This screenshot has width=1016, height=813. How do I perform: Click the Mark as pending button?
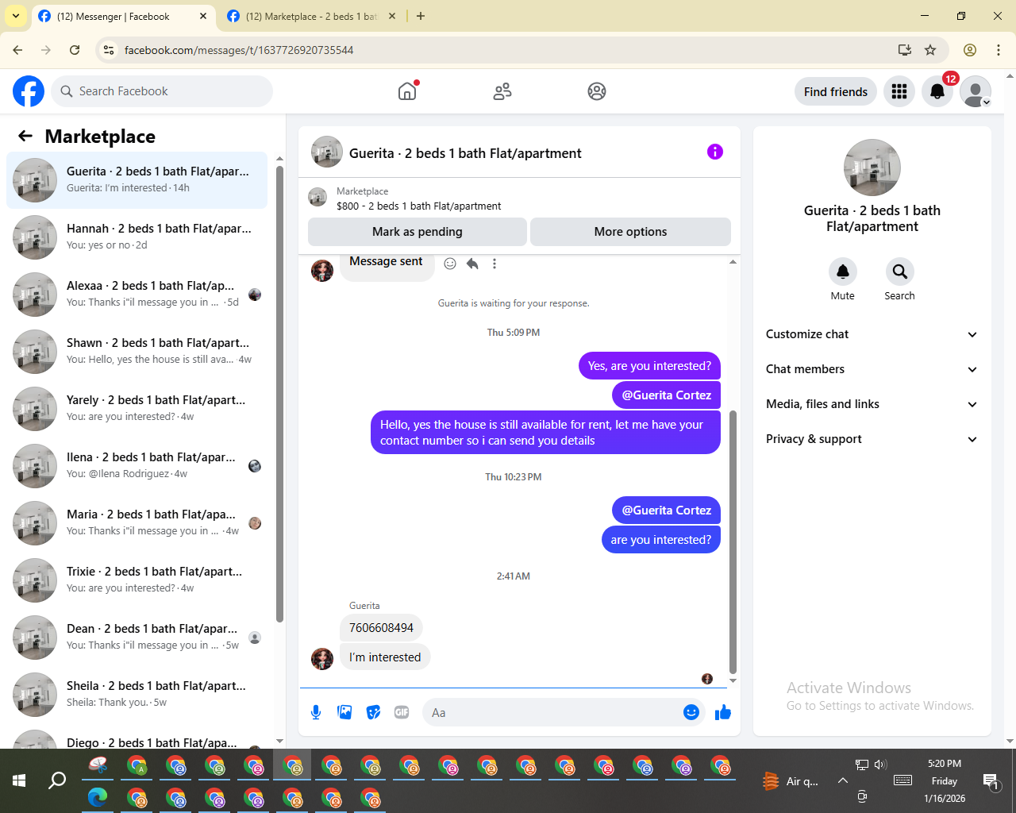[x=418, y=232]
